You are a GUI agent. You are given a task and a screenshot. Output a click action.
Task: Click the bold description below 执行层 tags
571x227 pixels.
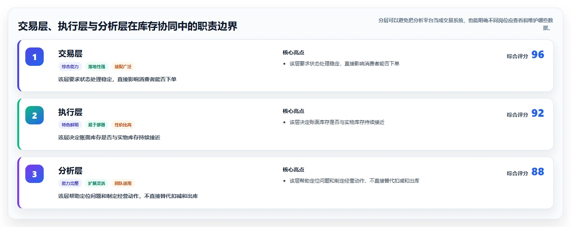coord(109,137)
